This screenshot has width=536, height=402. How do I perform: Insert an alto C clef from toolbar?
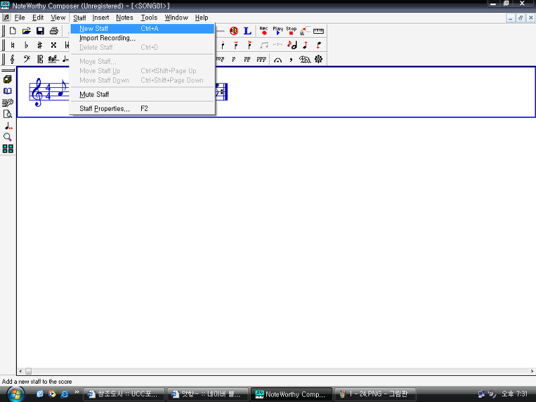pos(40,59)
